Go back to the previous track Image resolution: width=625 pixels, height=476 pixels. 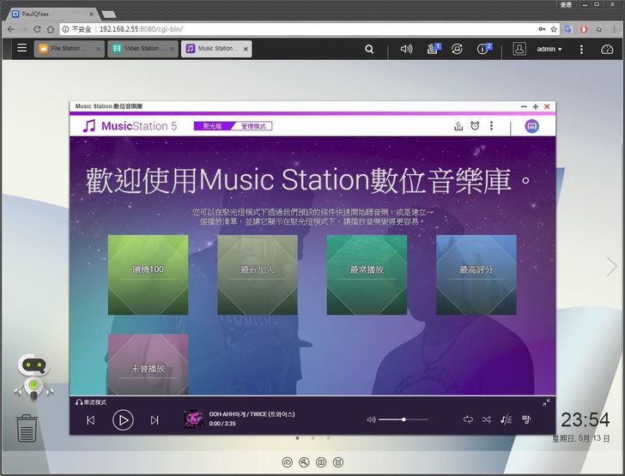(91, 420)
